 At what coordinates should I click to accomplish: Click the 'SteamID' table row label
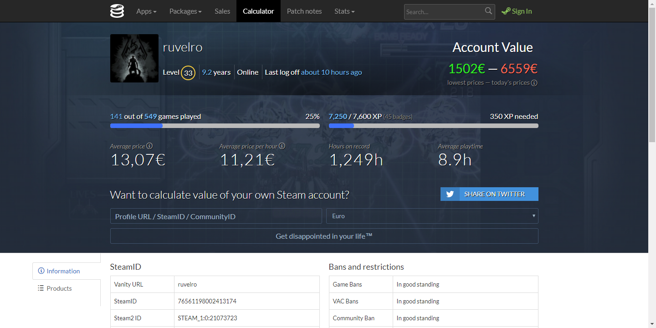tap(125, 301)
